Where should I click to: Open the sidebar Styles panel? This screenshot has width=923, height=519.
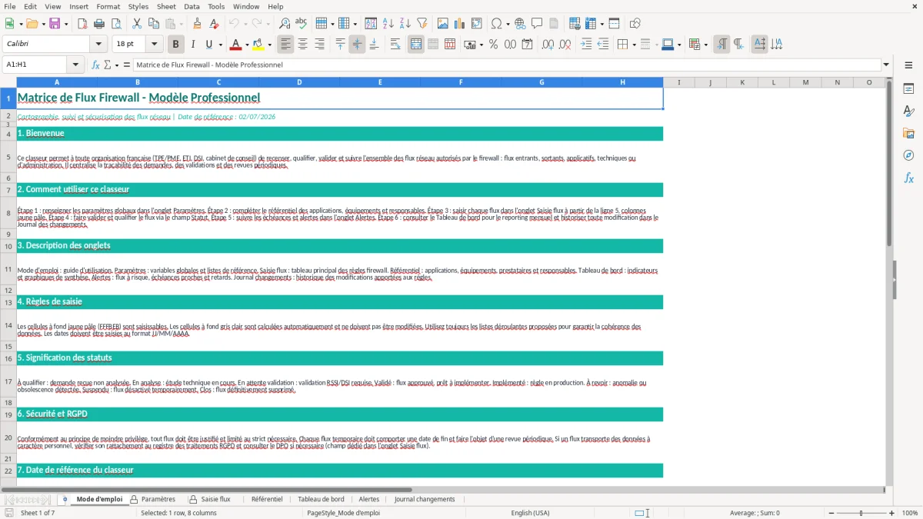pyautogui.click(x=908, y=111)
